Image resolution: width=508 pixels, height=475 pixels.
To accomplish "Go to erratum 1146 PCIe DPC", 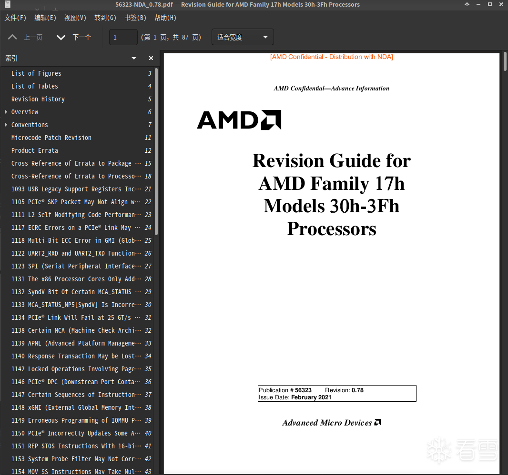I will coord(77,382).
